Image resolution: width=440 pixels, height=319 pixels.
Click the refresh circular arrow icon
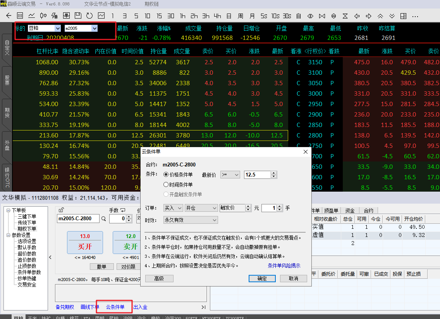point(89,16)
